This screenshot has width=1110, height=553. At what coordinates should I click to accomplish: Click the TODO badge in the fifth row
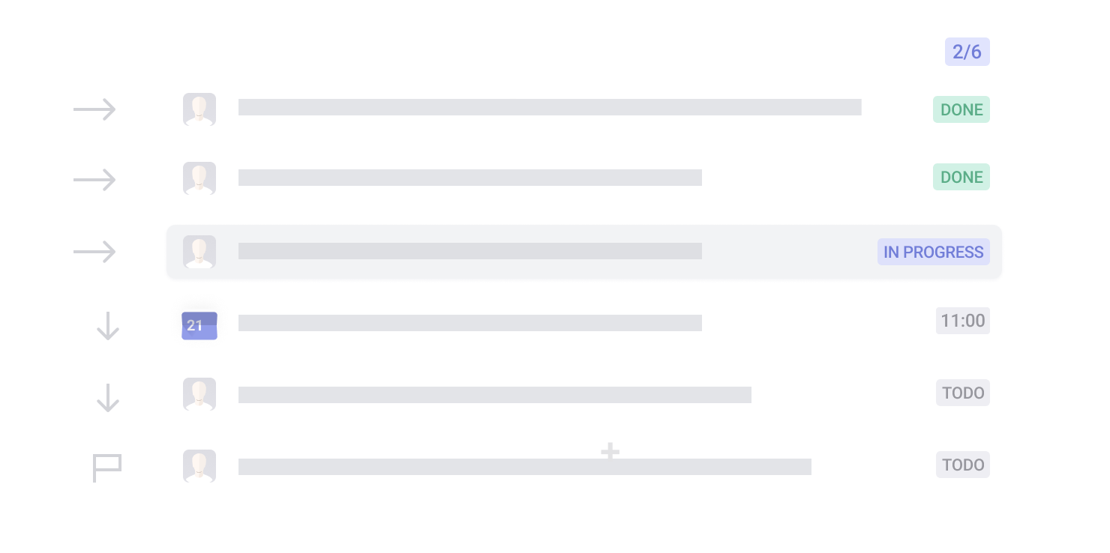click(963, 393)
